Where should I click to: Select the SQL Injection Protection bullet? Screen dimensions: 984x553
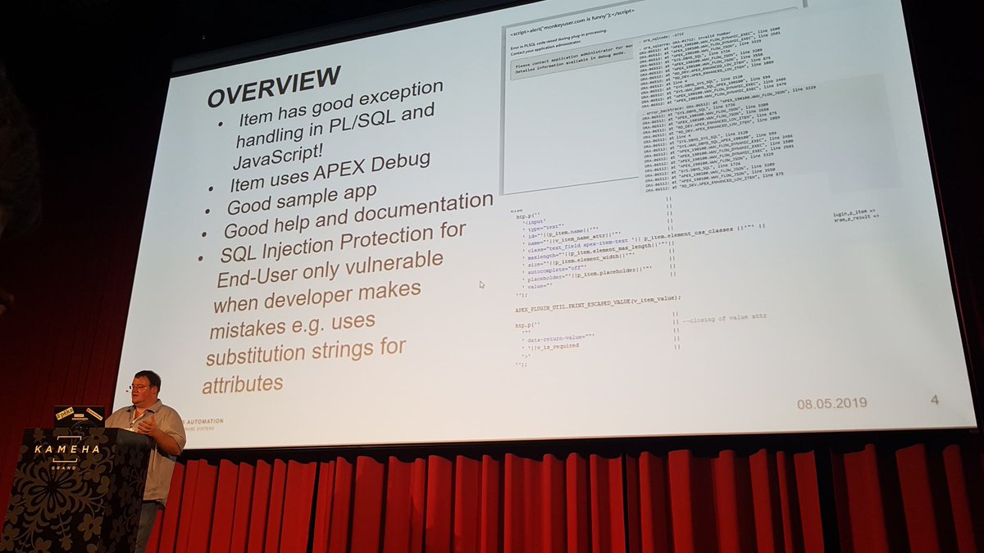333,306
